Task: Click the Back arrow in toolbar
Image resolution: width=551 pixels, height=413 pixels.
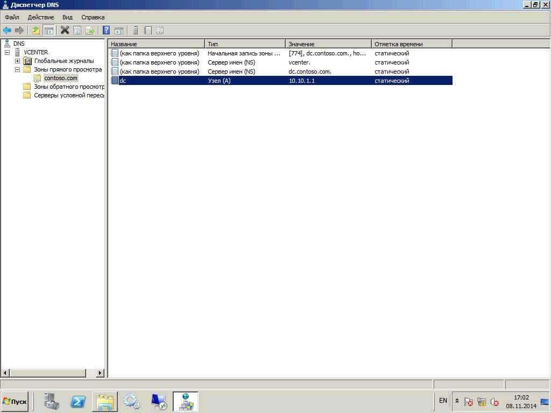Action: [x=7, y=31]
